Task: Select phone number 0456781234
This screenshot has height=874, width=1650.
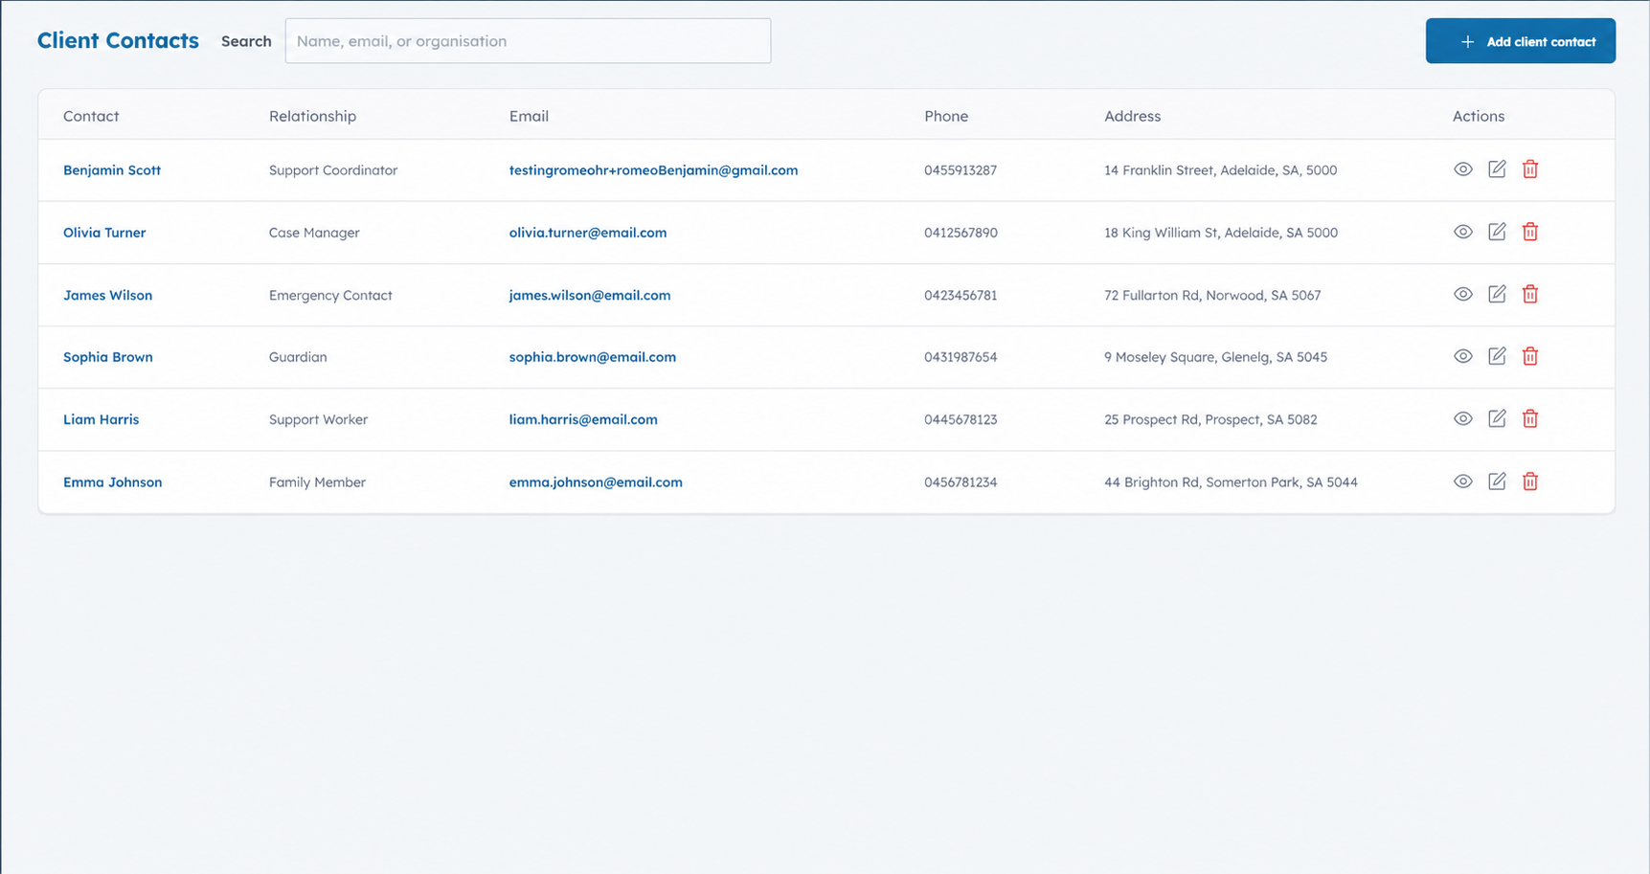Action: [x=961, y=482]
